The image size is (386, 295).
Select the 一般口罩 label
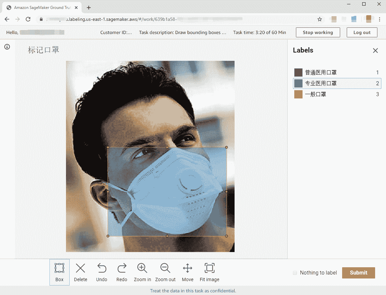[337, 94]
